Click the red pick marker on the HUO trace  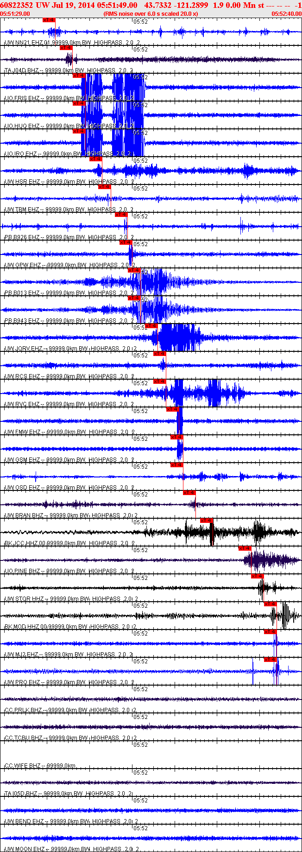79,103
